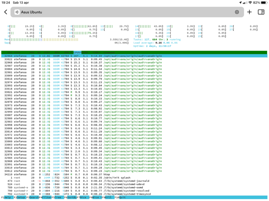The width and height of the screenshot is (269, 201).
Task: Tap the battery indicator in status bar
Action: pos(262,2)
